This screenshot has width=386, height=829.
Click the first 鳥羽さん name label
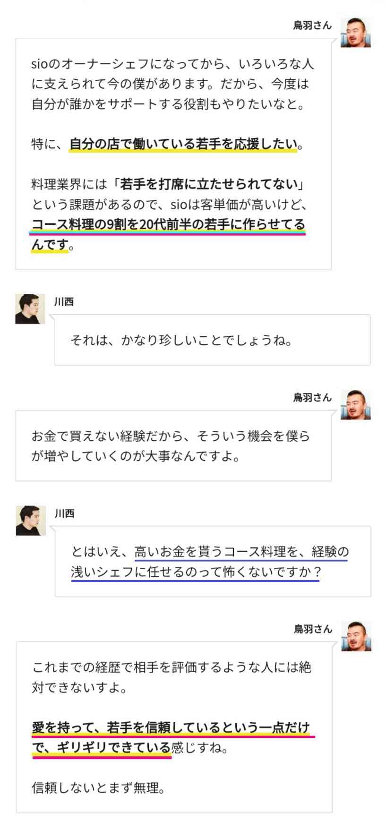pos(312,26)
